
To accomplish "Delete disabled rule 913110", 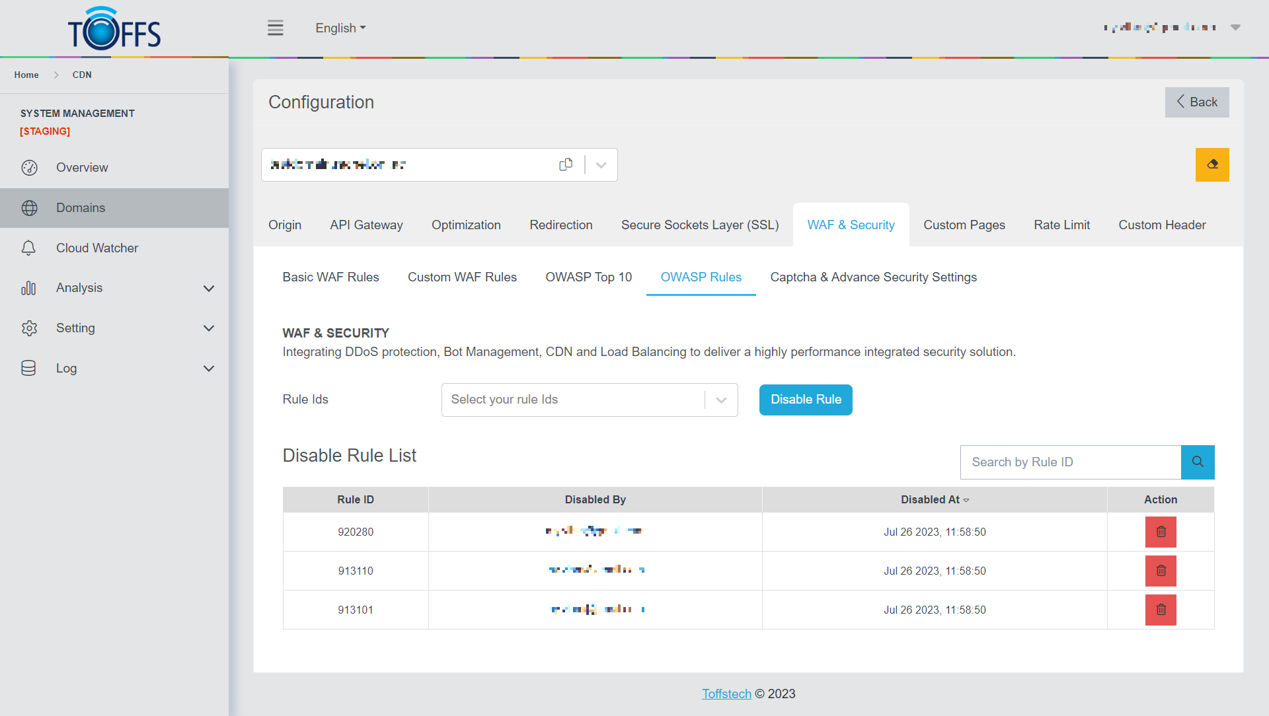I will (x=1160, y=571).
